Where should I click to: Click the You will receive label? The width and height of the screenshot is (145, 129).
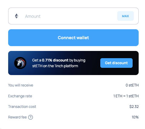(21, 85)
